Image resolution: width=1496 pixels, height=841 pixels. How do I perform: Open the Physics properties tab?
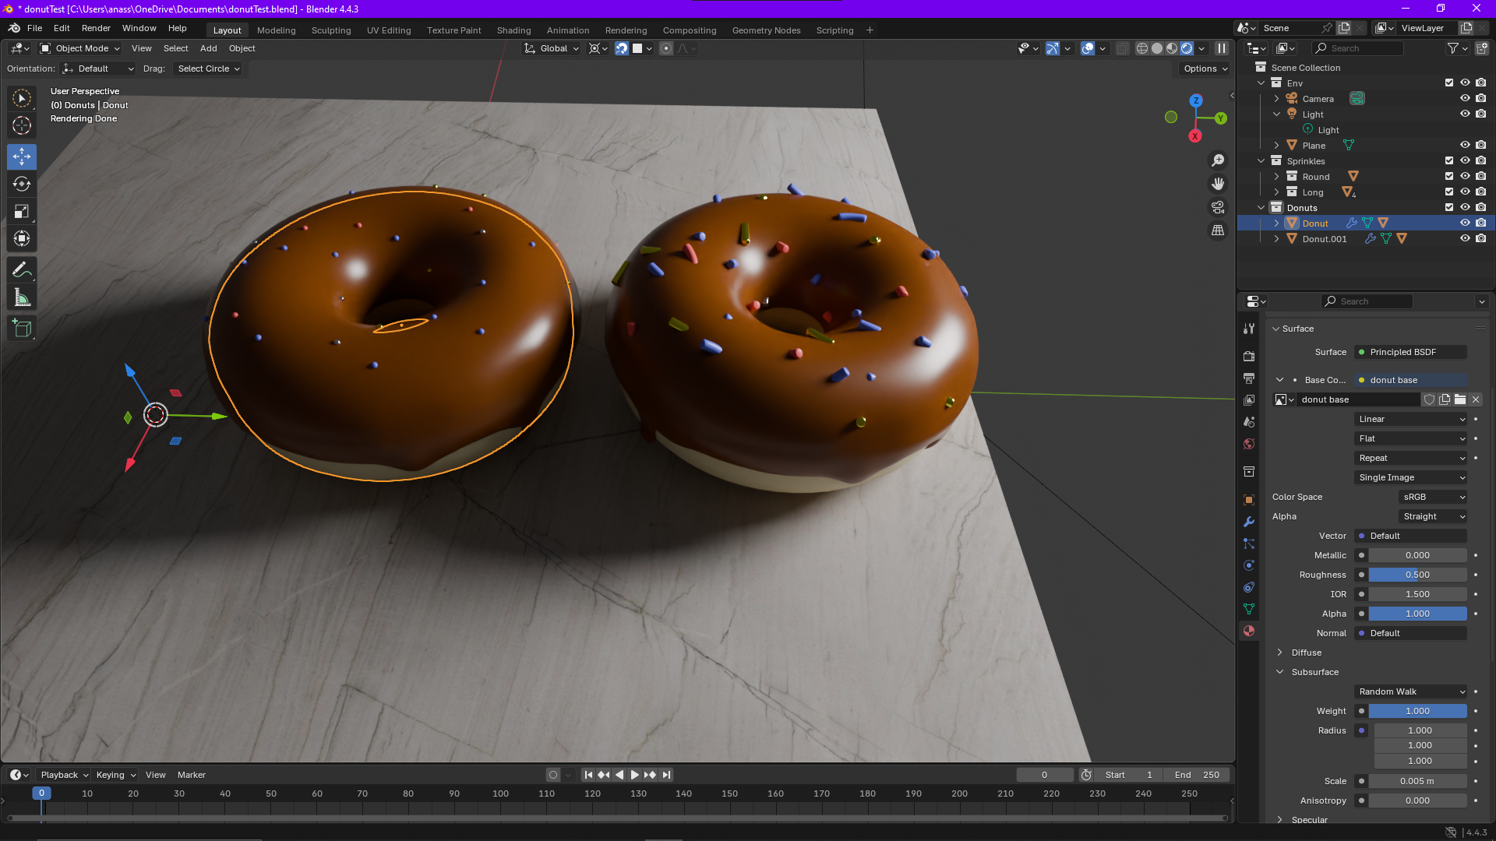coord(1249,565)
